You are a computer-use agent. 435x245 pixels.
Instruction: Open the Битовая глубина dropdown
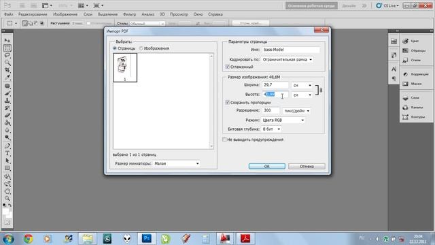coord(271,129)
